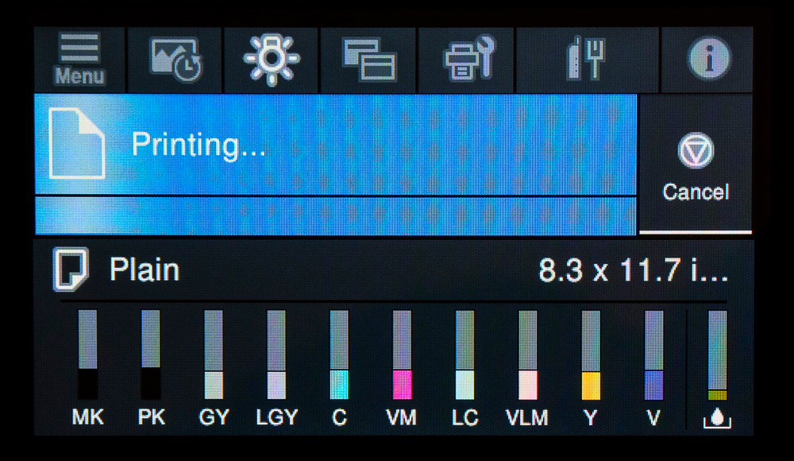Tap the Printing status banner
This screenshot has width=794, height=461.
tap(335, 145)
